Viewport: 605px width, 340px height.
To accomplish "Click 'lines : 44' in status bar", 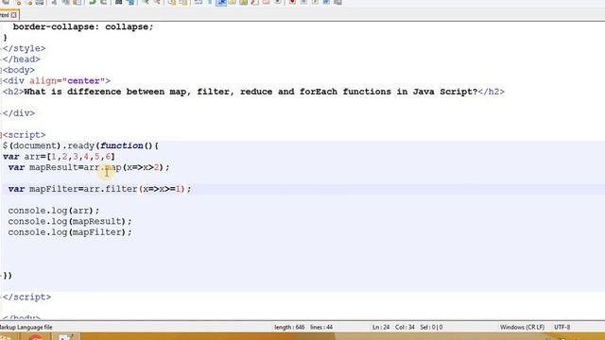I will coord(321,328).
